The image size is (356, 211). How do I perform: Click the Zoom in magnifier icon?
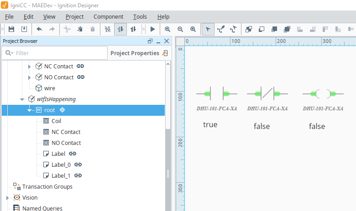168,29
